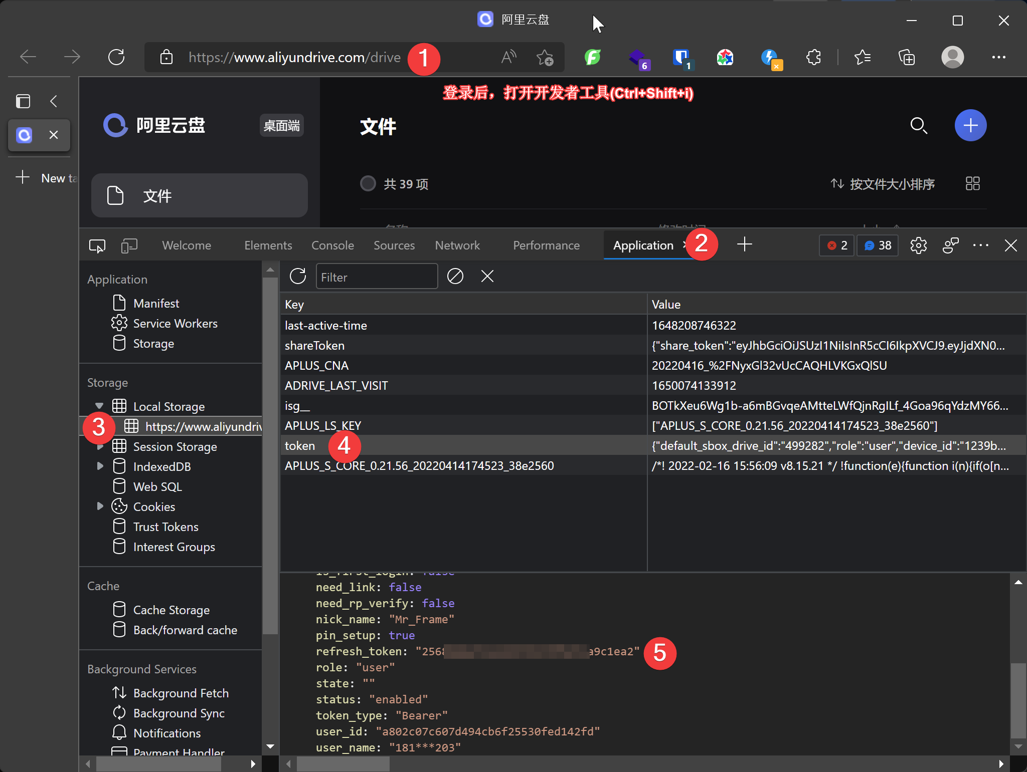The height and width of the screenshot is (772, 1027).
Task: Select all 39 items radio circle
Action: [368, 184]
